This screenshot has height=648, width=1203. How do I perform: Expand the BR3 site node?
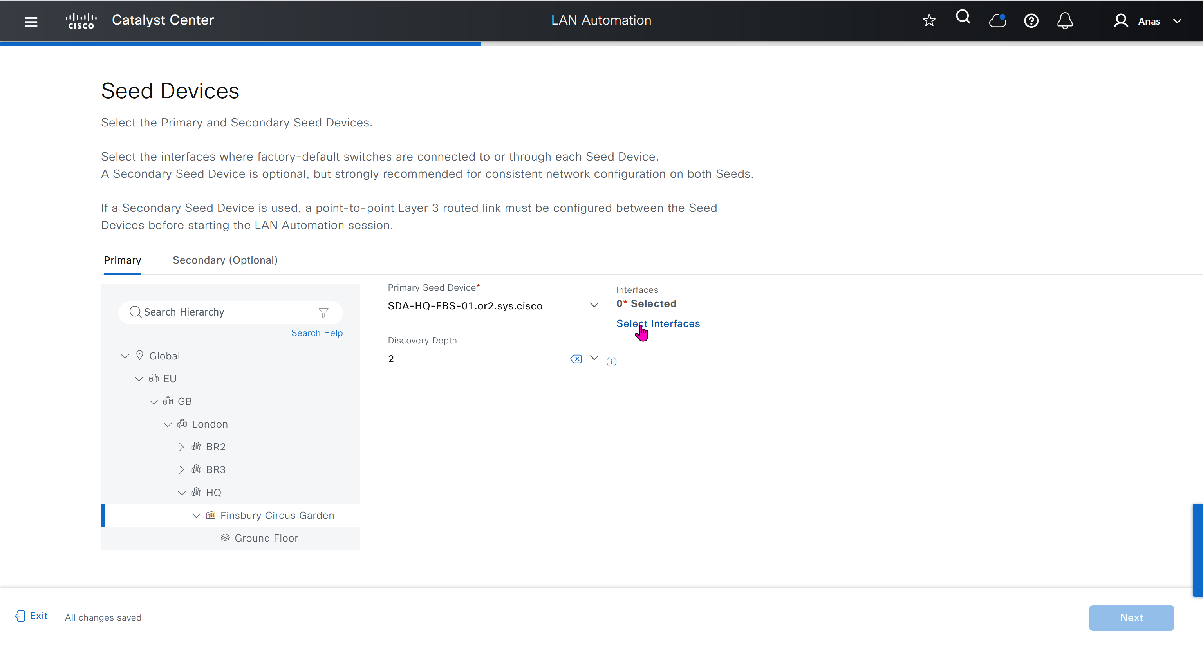tap(181, 470)
